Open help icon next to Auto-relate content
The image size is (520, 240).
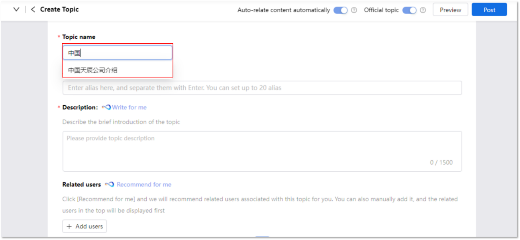pyautogui.click(x=354, y=10)
